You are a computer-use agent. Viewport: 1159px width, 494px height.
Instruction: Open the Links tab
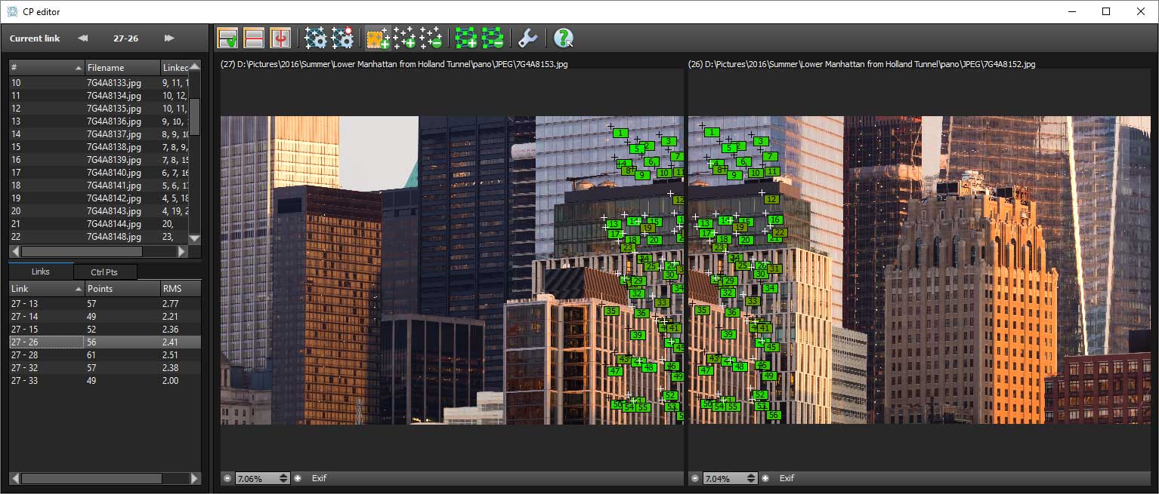(x=42, y=272)
